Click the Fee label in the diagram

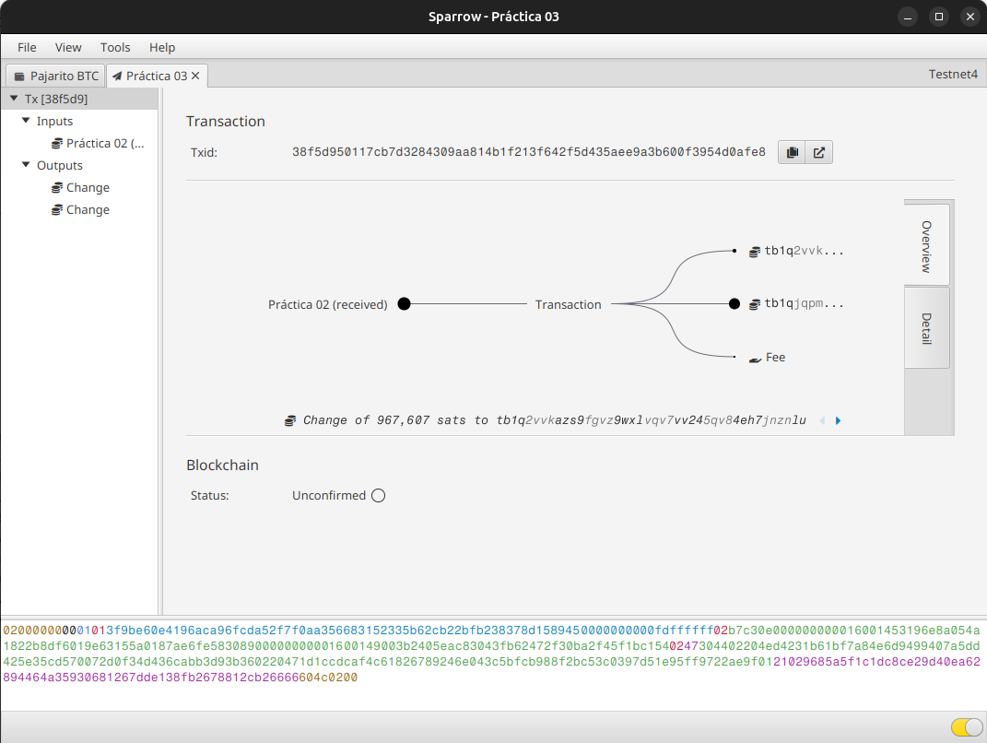coord(776,357)
